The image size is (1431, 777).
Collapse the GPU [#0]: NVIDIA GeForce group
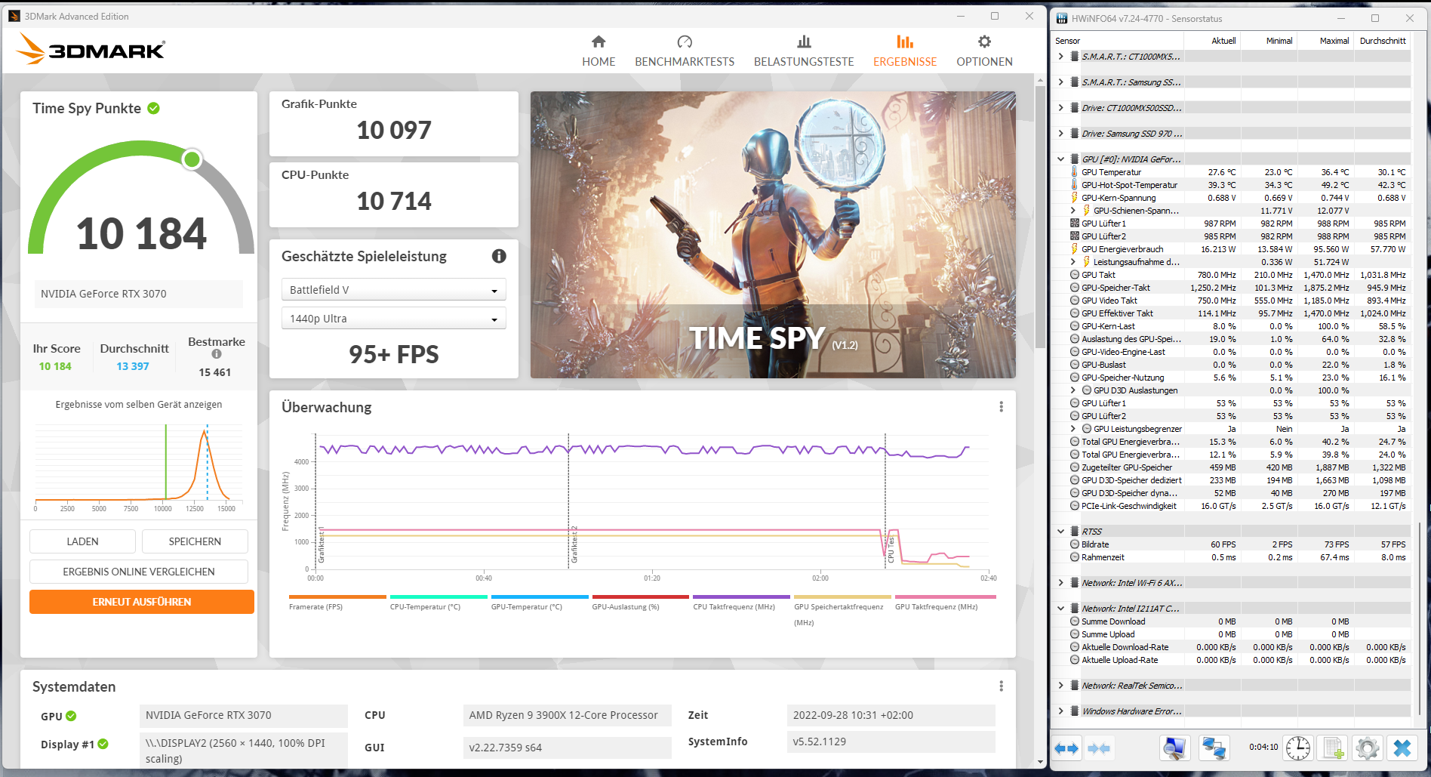click(x=1060, y=159)
